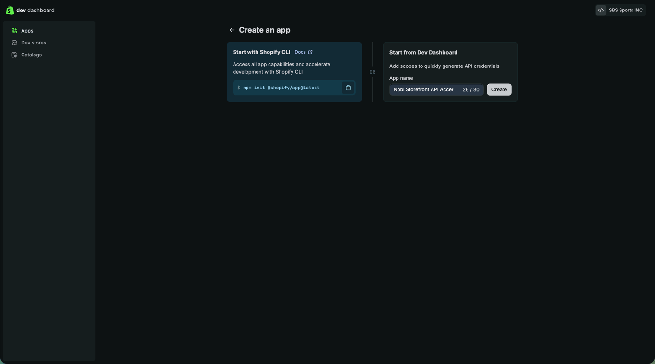Image resolution: width=655 pixels, height=364 pixels.
Task: Open the SBS Sports INC account switcher
Action: (620, 10)
